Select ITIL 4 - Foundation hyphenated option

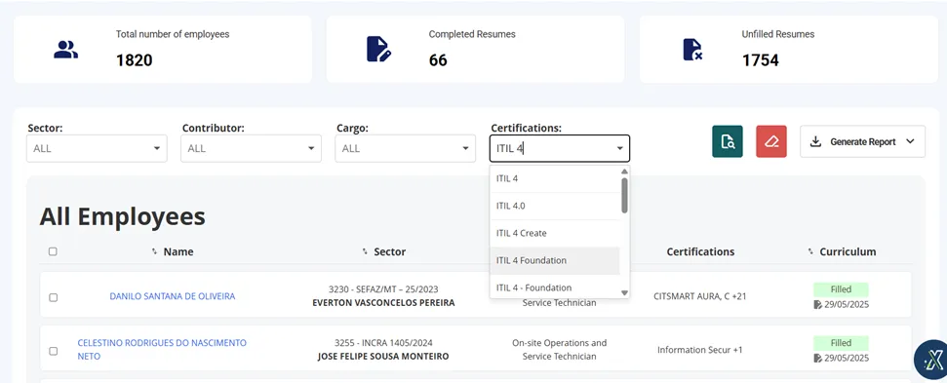pyautogui.click(x=554, y=287)
